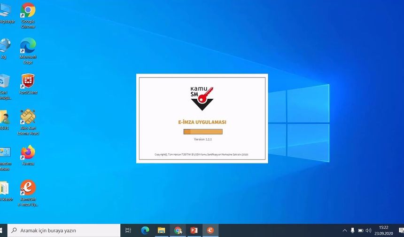Open the notification center icon

(x=401, y=230)
